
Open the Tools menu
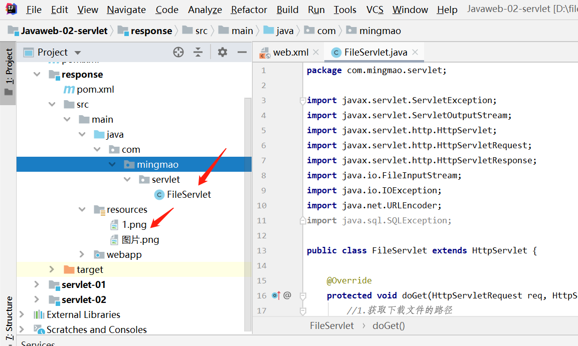point(345,10)
